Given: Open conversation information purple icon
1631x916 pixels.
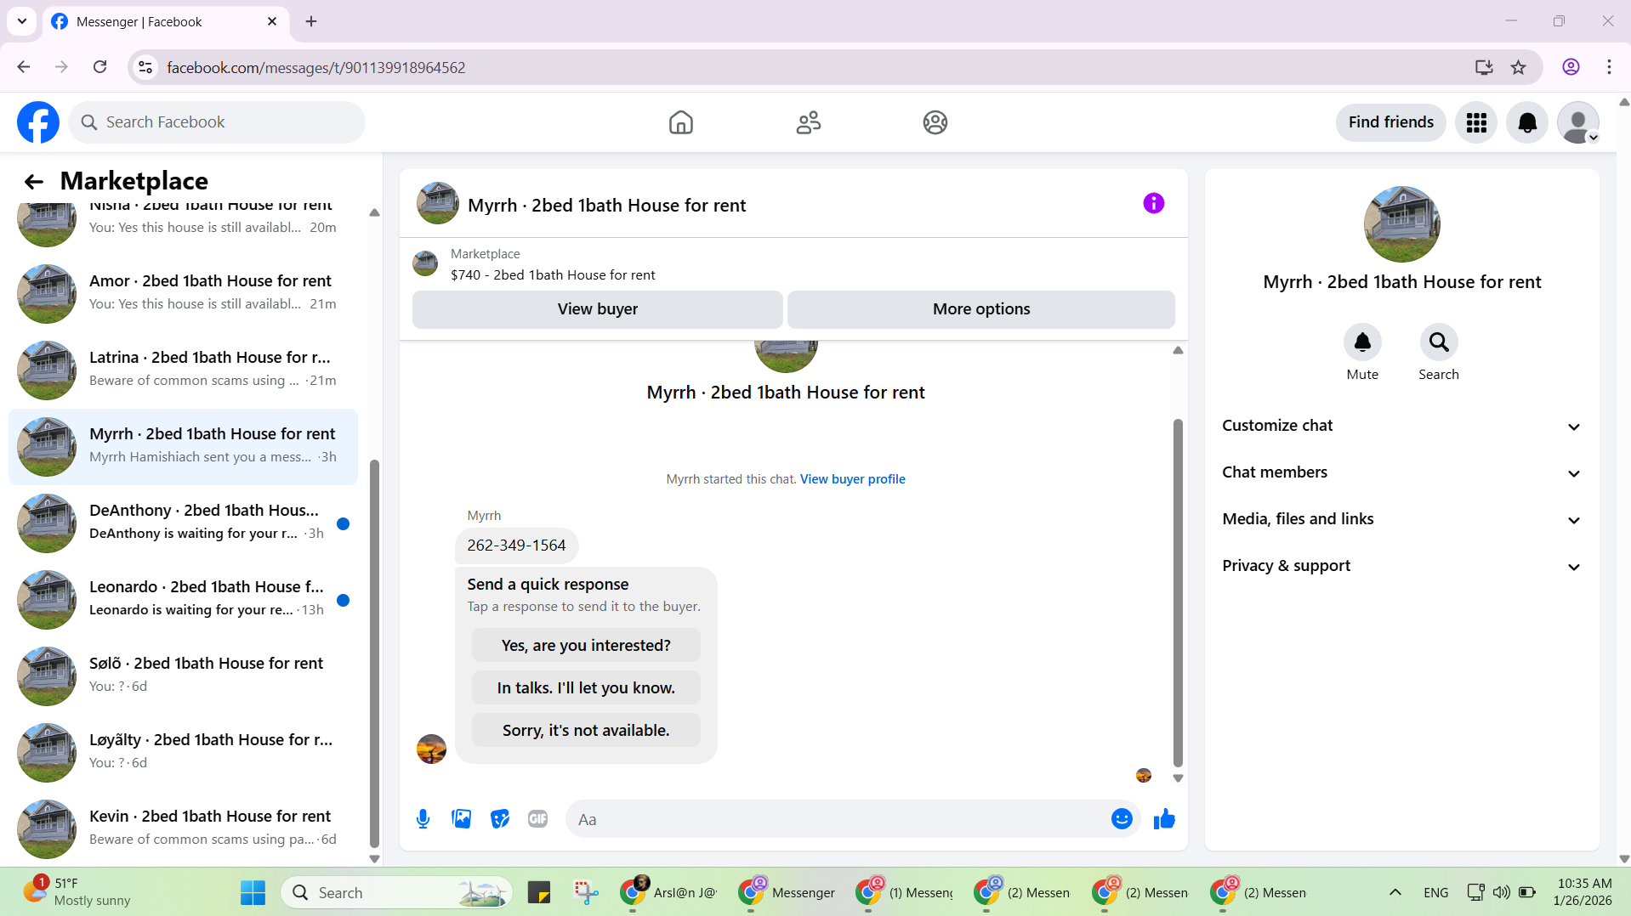Looking at the screenshot, I should 1153,203.
